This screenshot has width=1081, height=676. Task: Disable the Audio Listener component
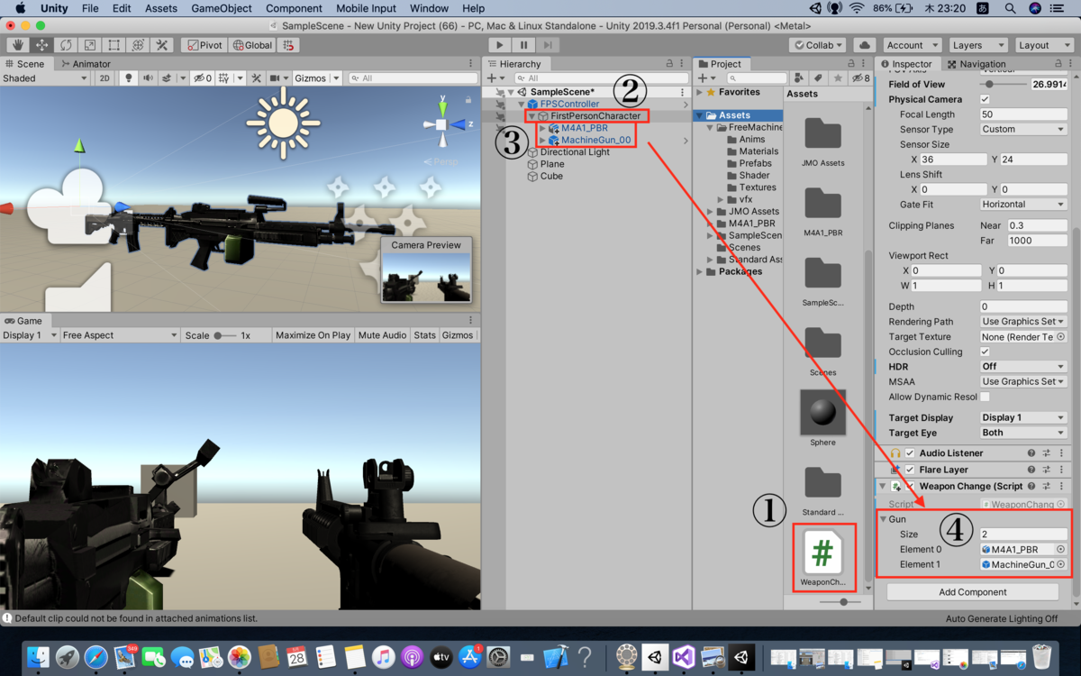click(x=910, y=453)
